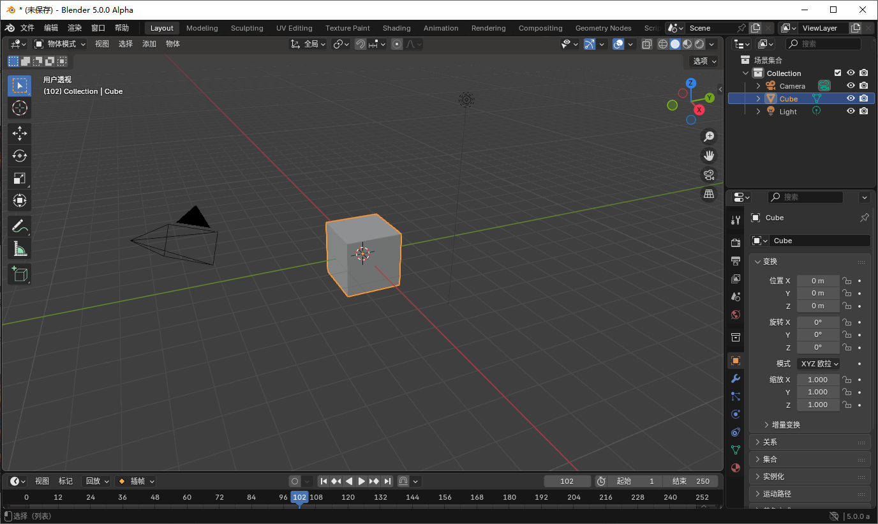Switch to rendered viewport shading
This screenshot has width=878, height=524.
[699, 44]
